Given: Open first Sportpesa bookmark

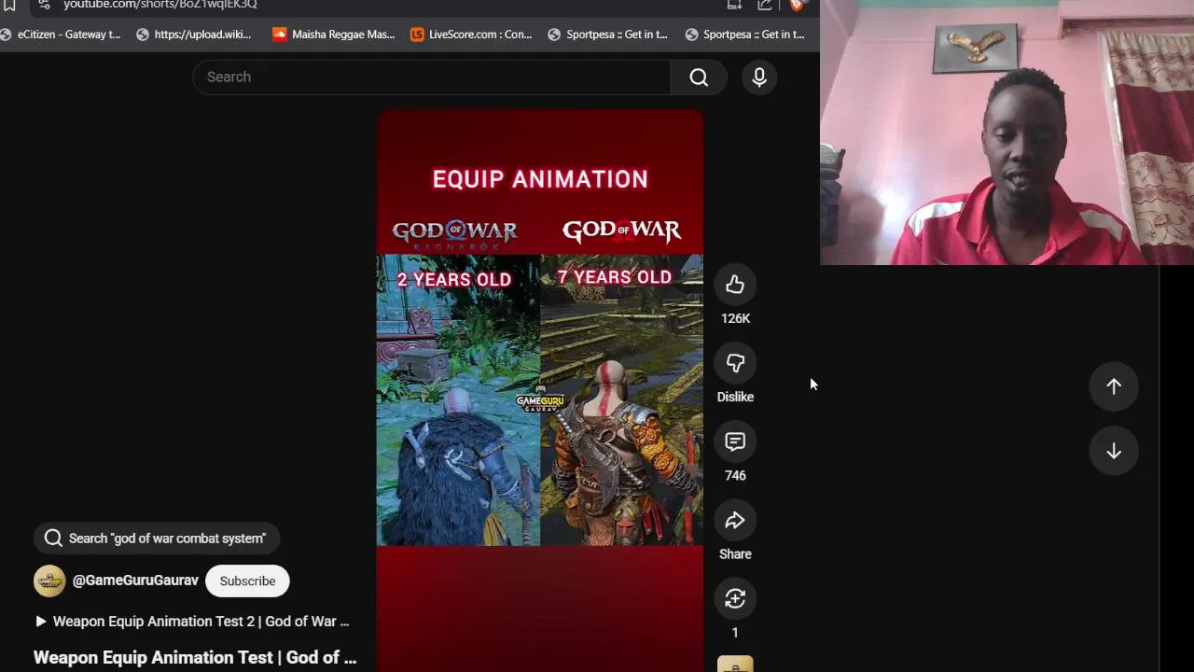Looking at the screenshot, I should click(607, 35).
